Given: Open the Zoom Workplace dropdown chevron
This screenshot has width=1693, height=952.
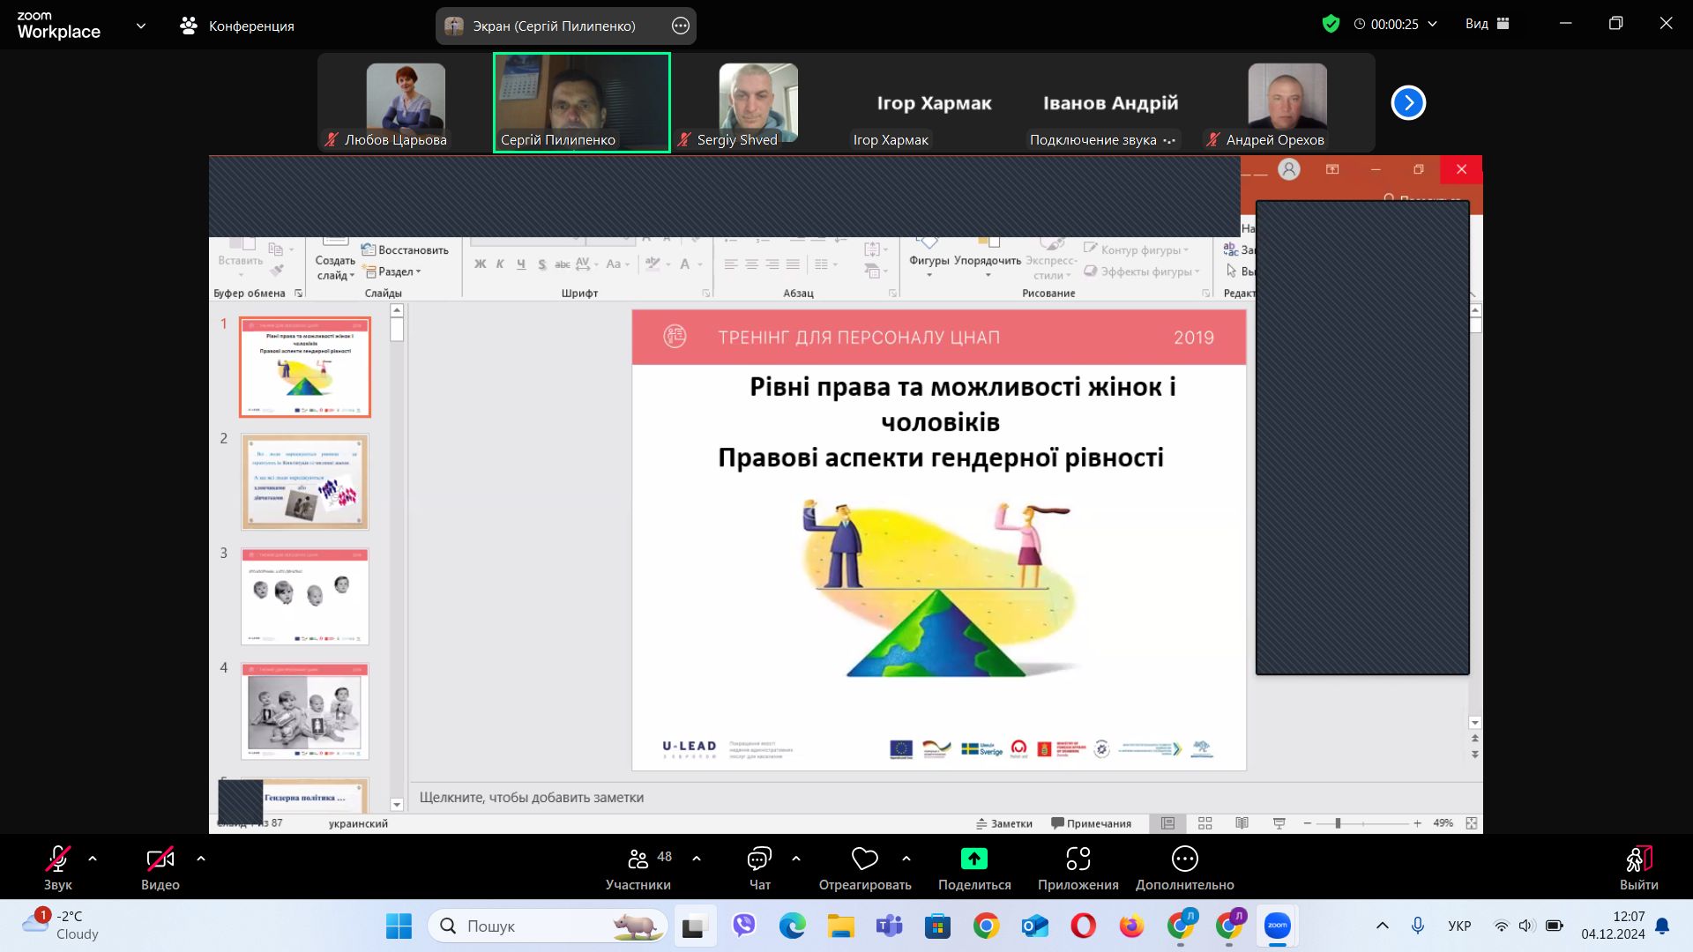Looking at the screenshot, I should pos(141,26).
